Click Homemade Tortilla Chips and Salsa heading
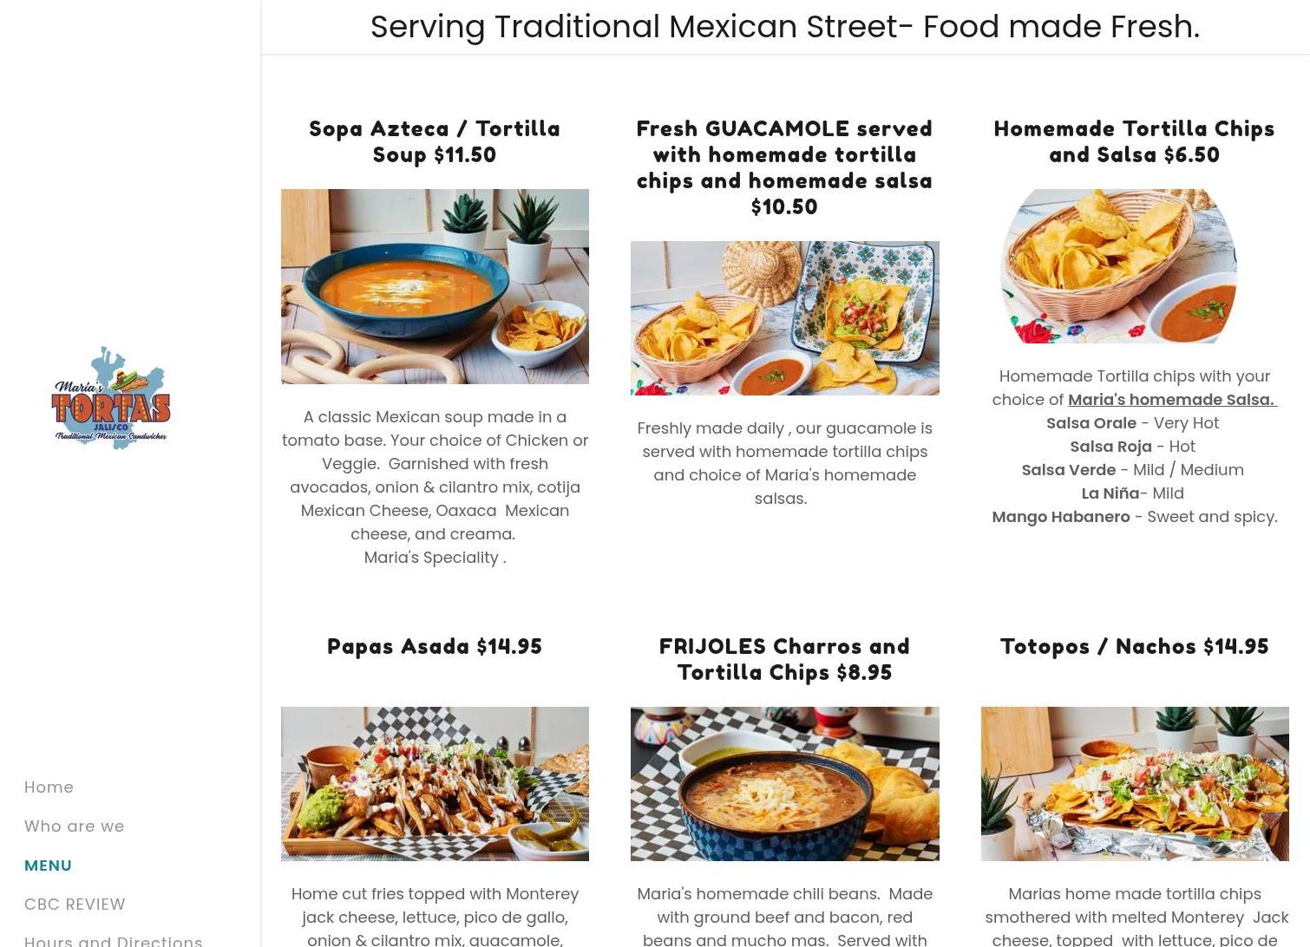The width and height of the screenshot is (1310, 947). tap(1135, 141)
